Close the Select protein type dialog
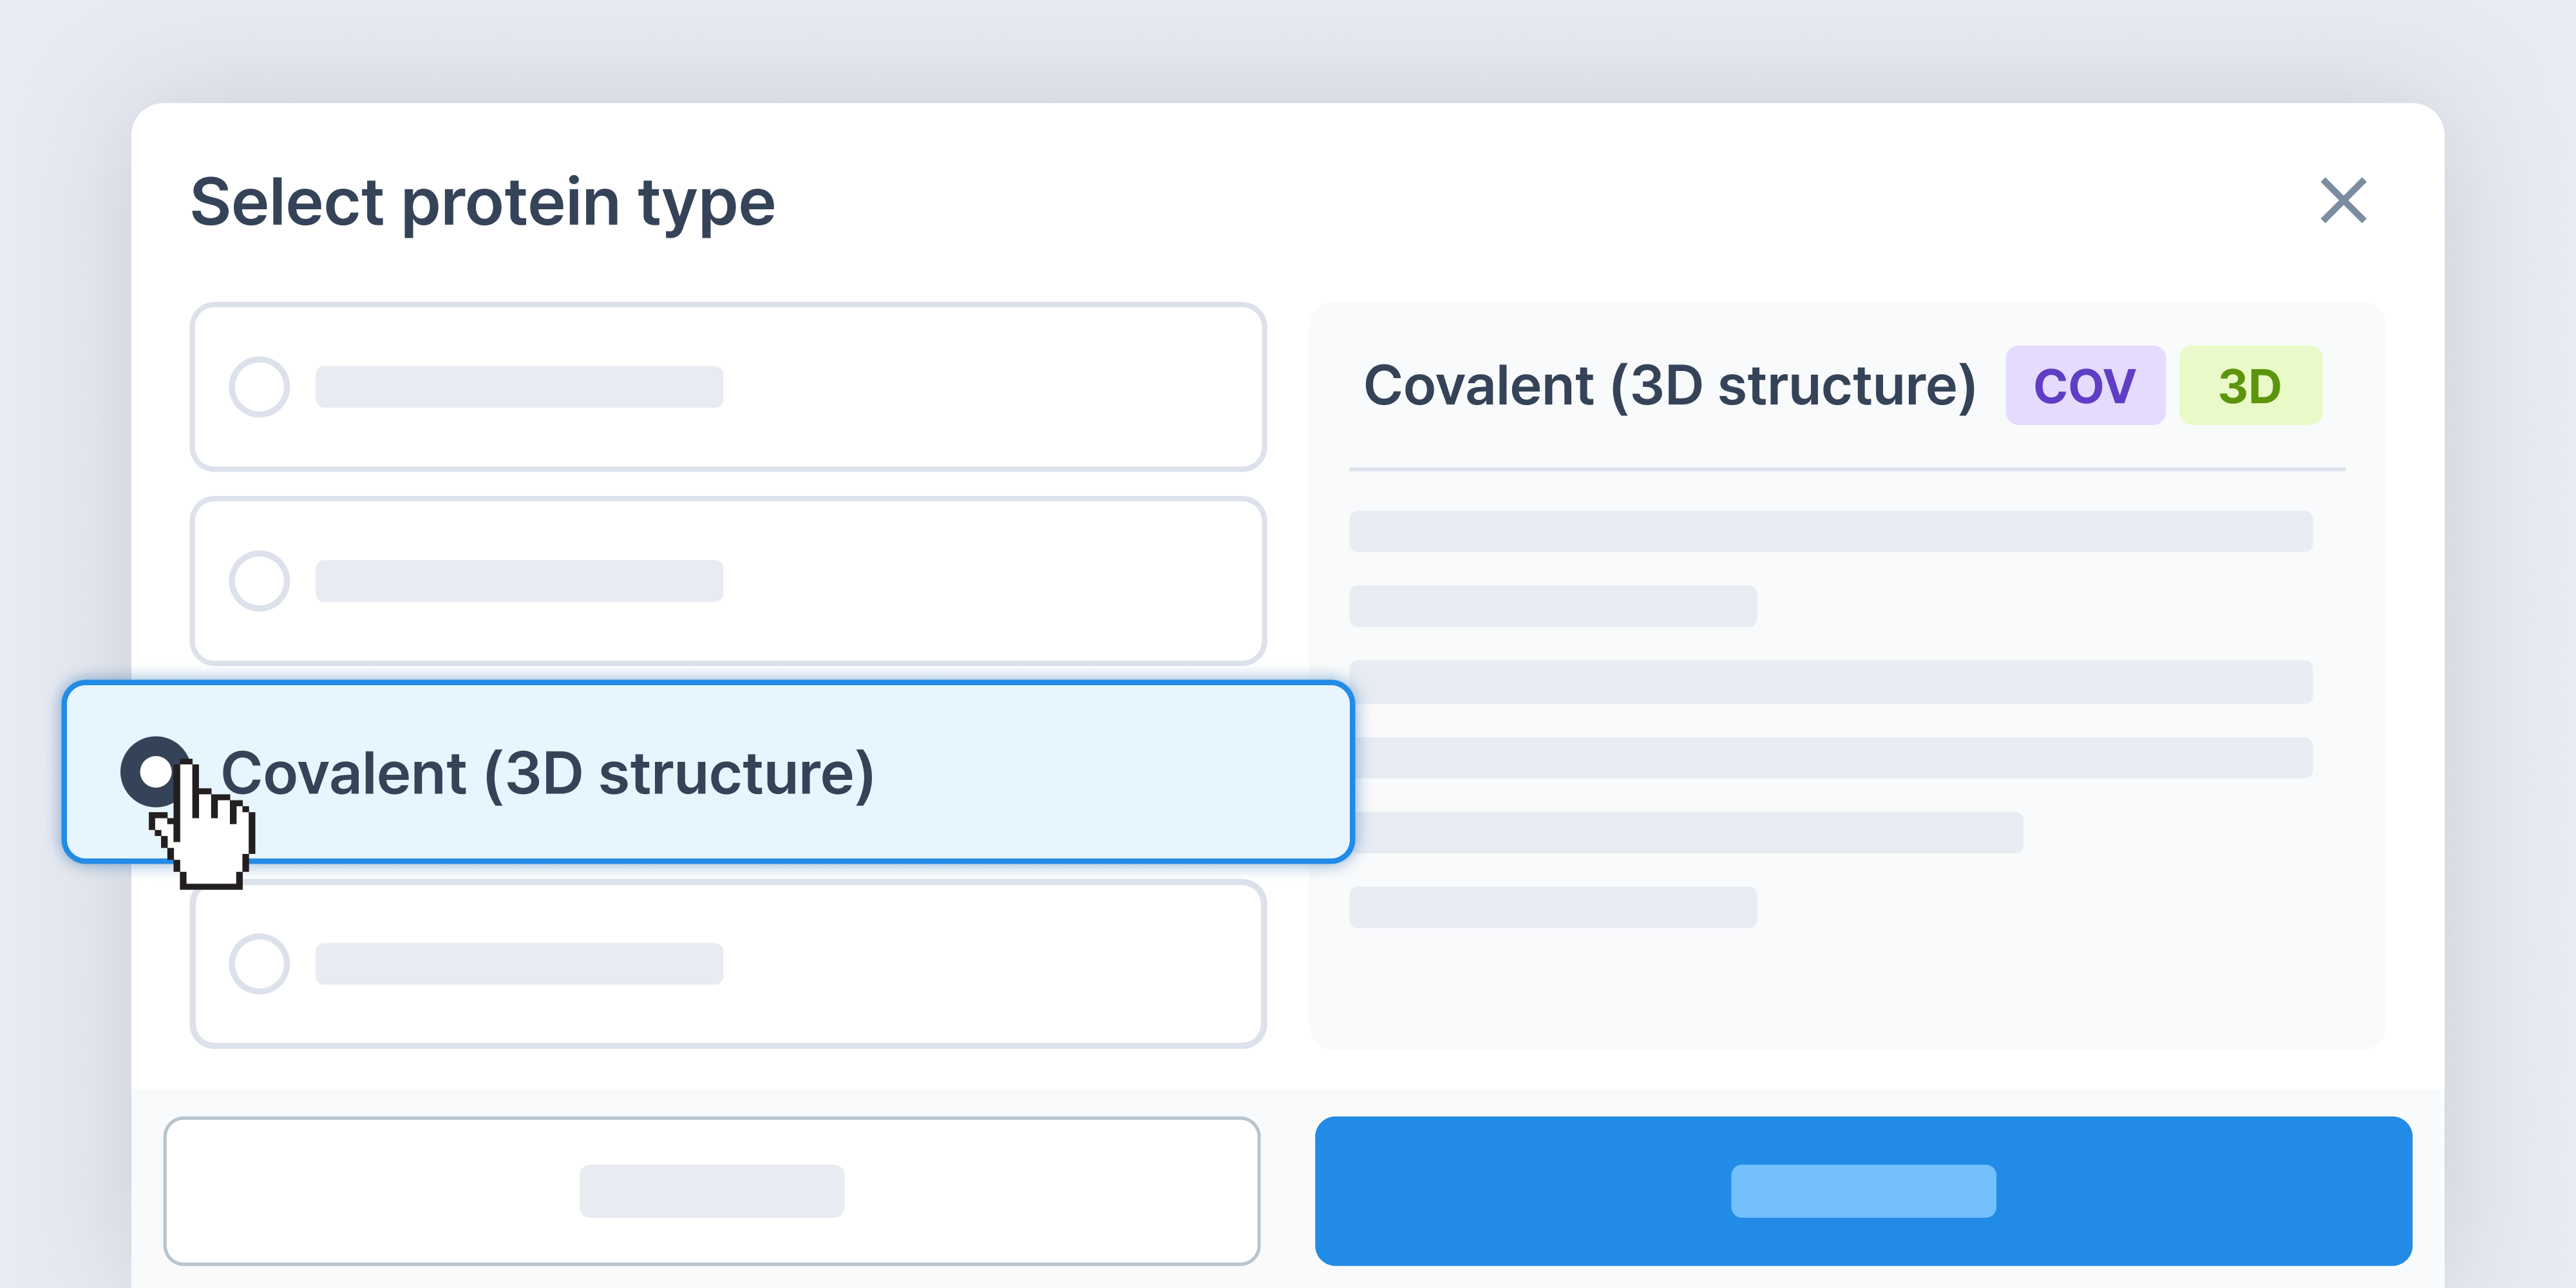Image resolution: width=2576 pixels, height=1288 pixels. [2342, 201]
